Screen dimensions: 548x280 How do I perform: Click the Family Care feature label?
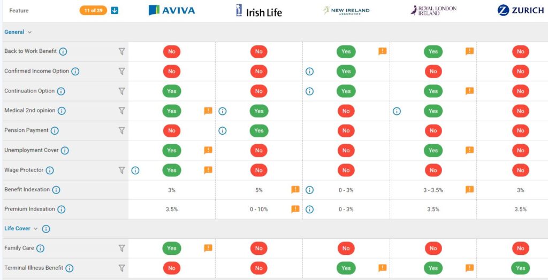click(19, 248)
